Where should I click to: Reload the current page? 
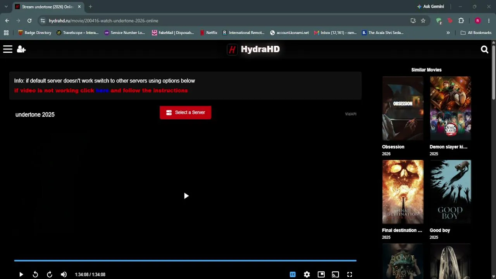pos(29,21)
